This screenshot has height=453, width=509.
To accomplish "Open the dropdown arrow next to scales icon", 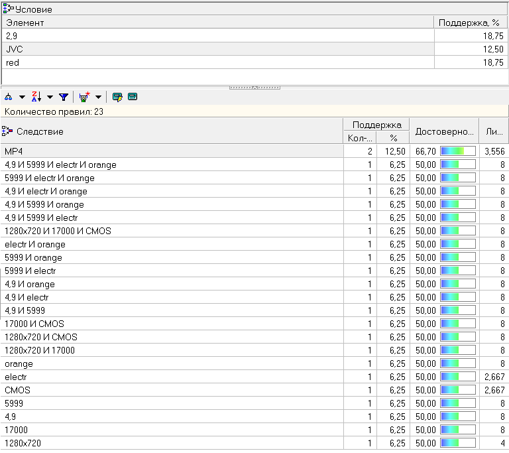I will pos(22,97).
